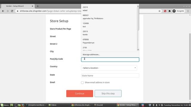View site security lock info

click(18, 11)
